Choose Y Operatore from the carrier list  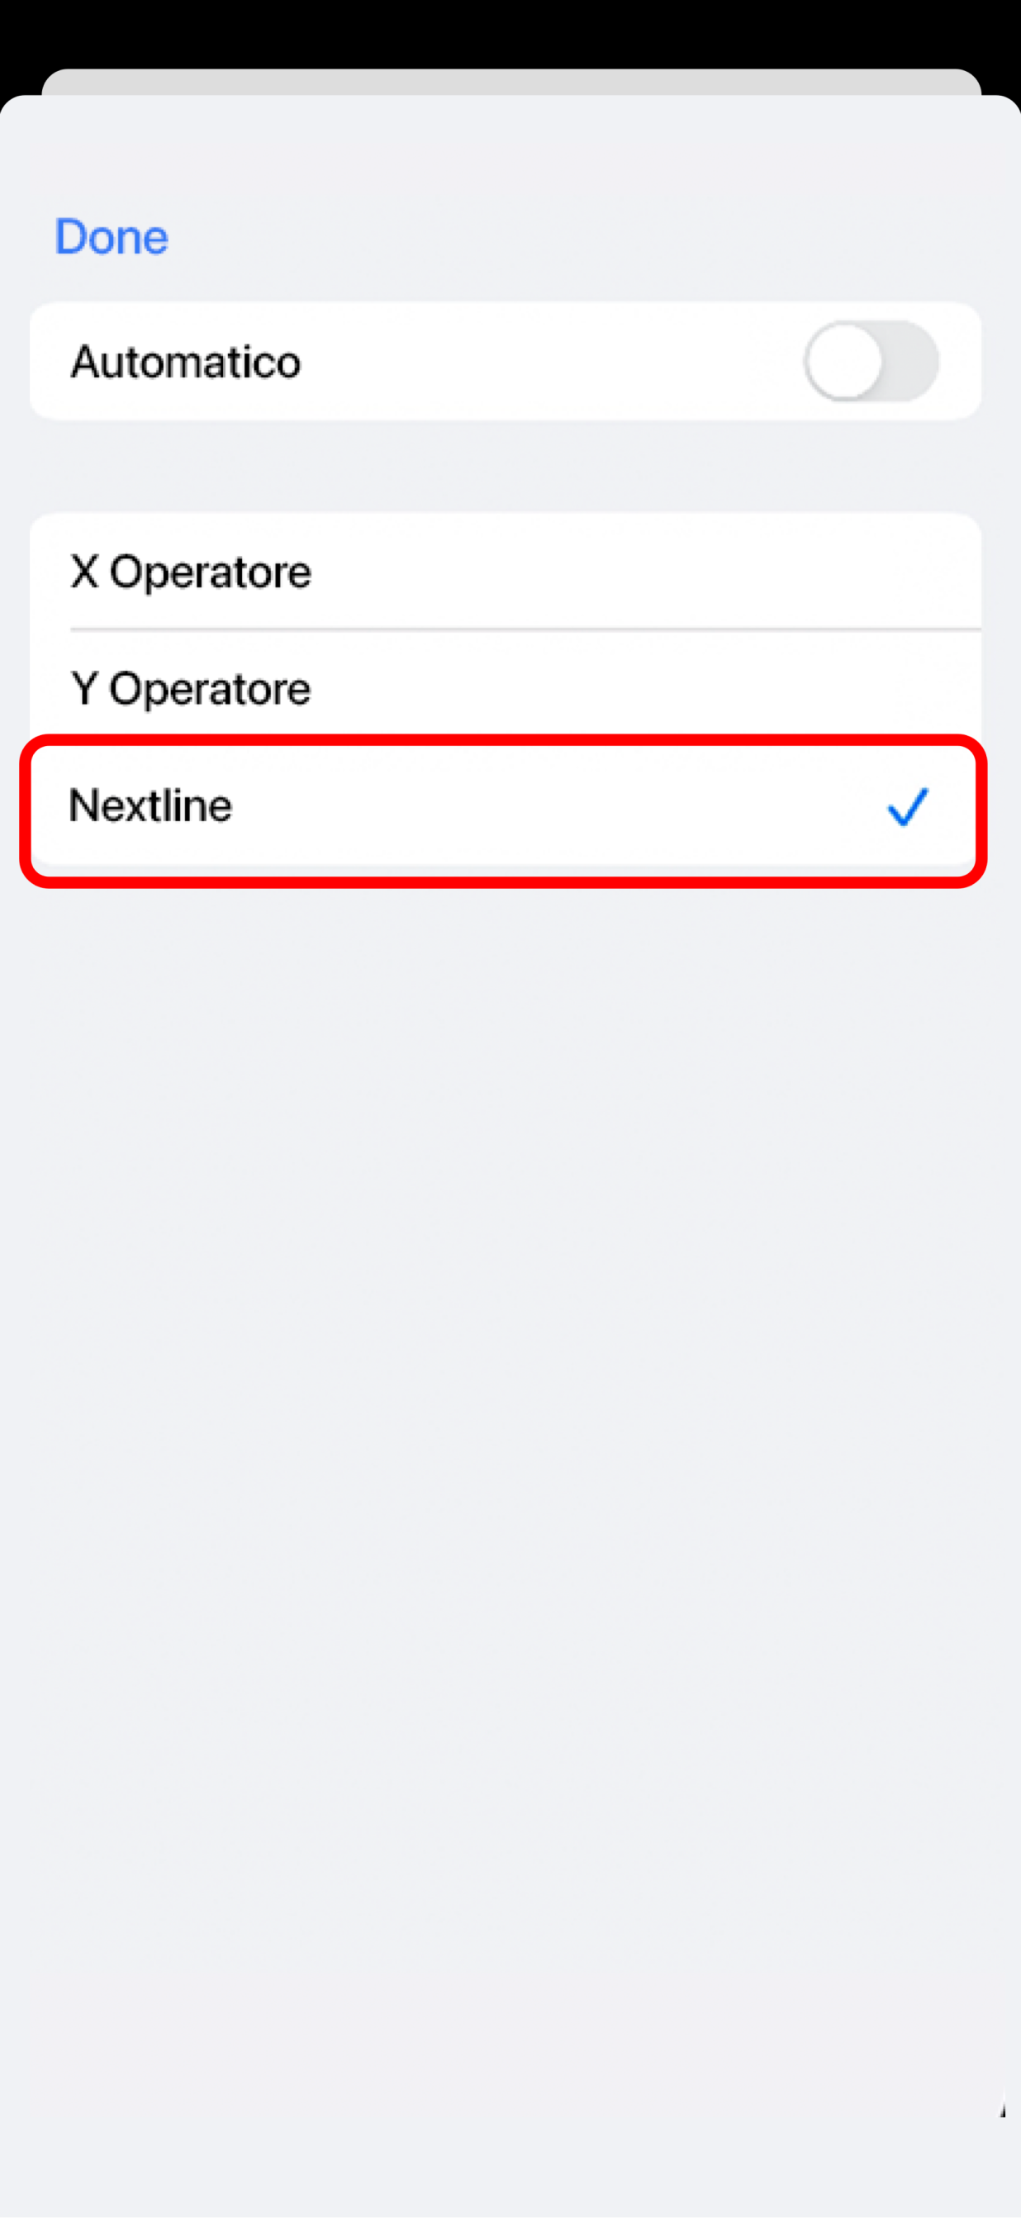tap(506, 688)
